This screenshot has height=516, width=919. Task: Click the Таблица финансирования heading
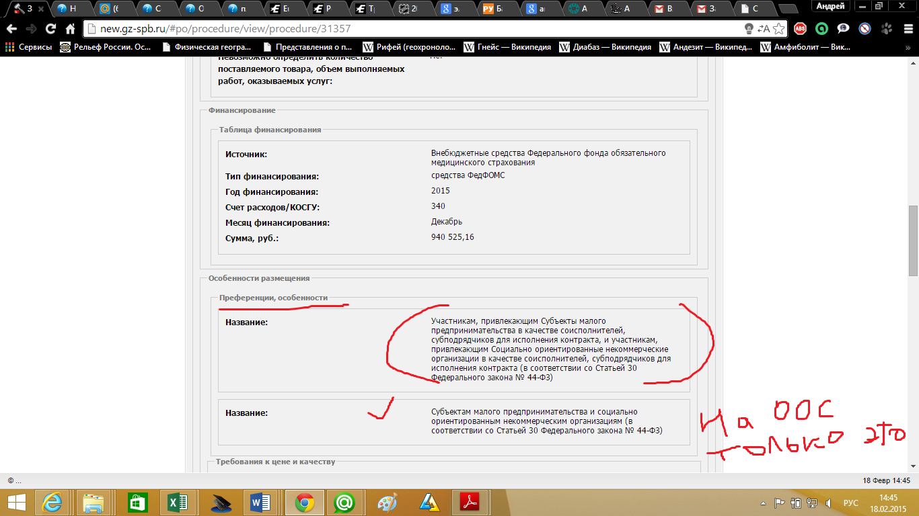pos(270,130)
